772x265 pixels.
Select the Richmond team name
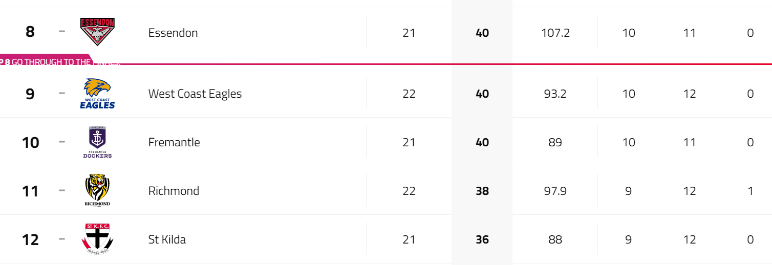[174, 191]
